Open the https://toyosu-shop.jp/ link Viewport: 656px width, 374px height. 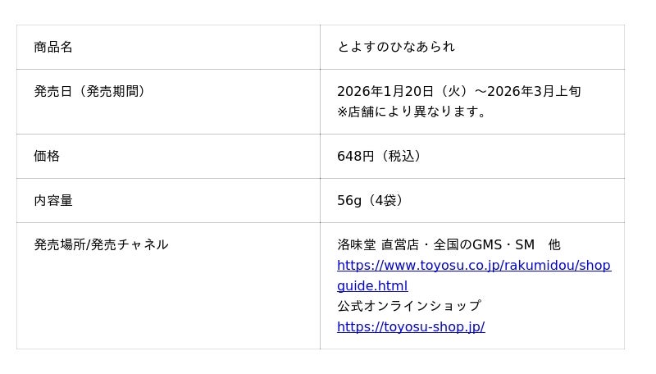point(410,326)
